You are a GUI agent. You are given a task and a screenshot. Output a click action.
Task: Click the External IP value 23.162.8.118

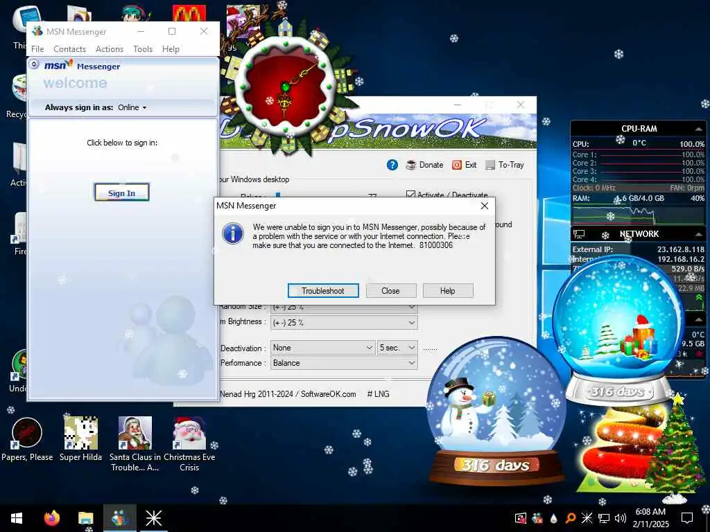click(x=681, y=249)
